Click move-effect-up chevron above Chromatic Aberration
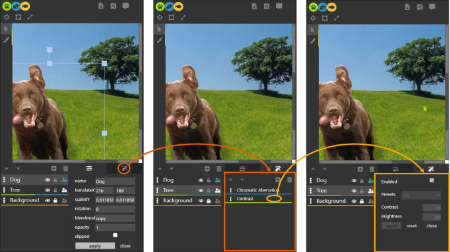450x252 pixels. tap(231, 180)
